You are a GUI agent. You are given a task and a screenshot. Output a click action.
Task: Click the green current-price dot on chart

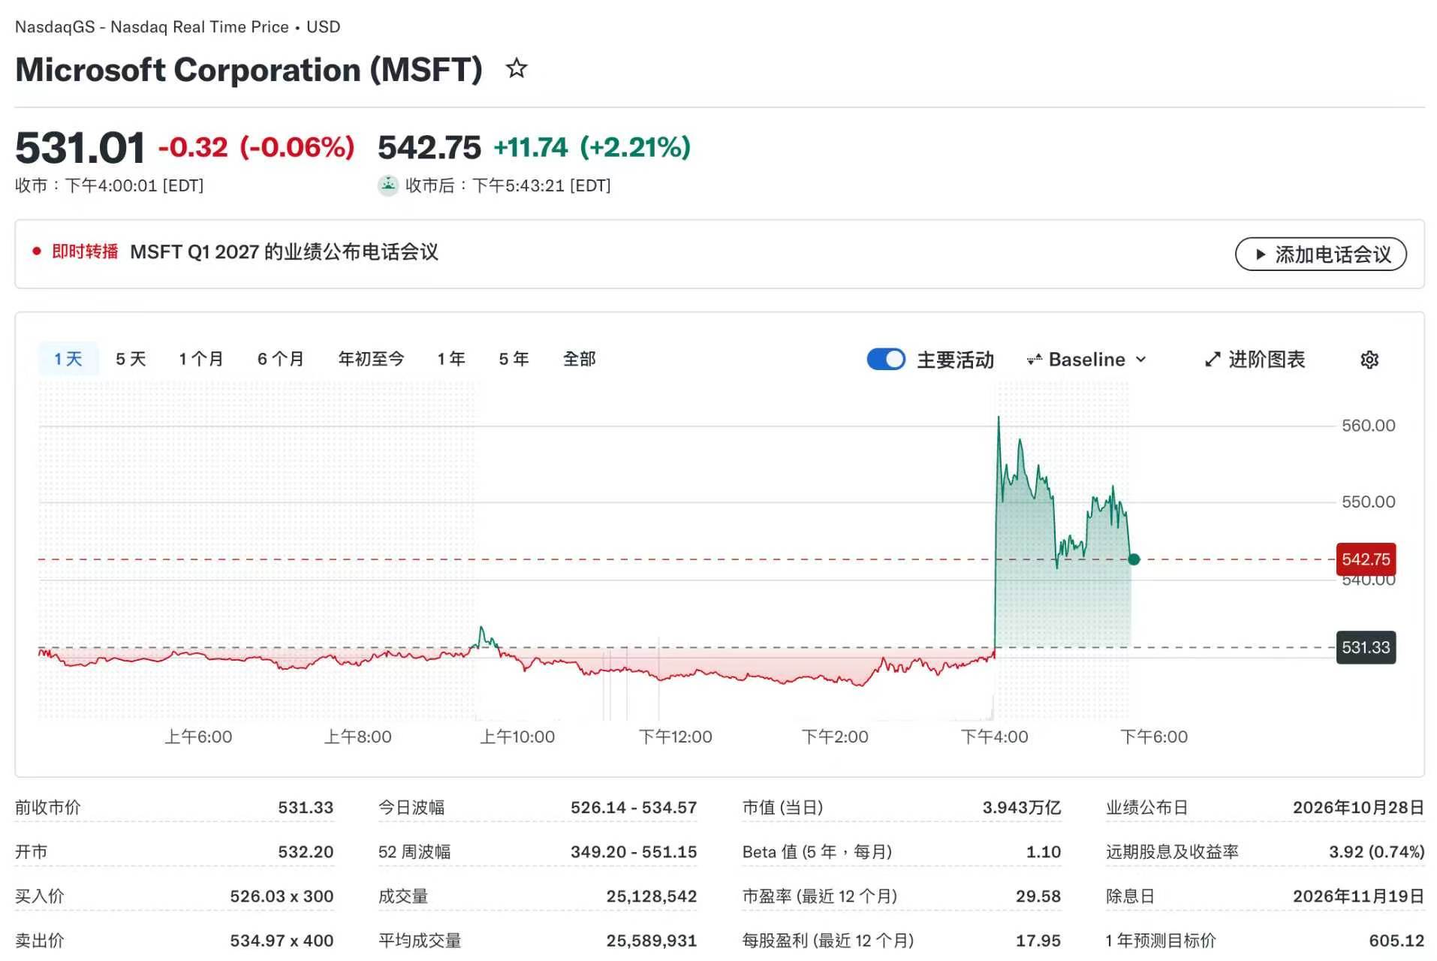click(x=1134, y=559)
